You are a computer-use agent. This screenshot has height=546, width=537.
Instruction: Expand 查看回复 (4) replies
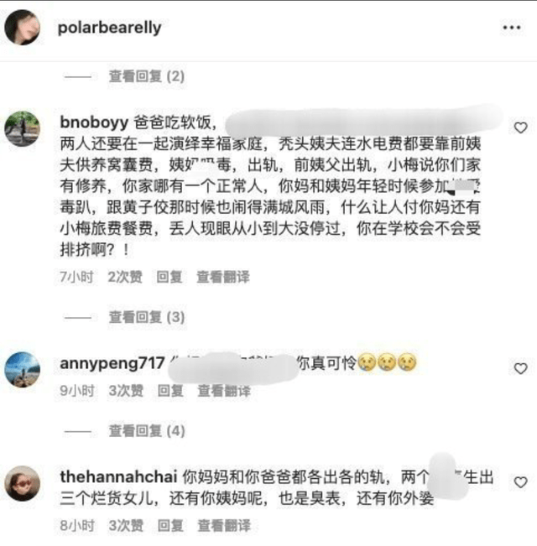click(x=147, y=431)
